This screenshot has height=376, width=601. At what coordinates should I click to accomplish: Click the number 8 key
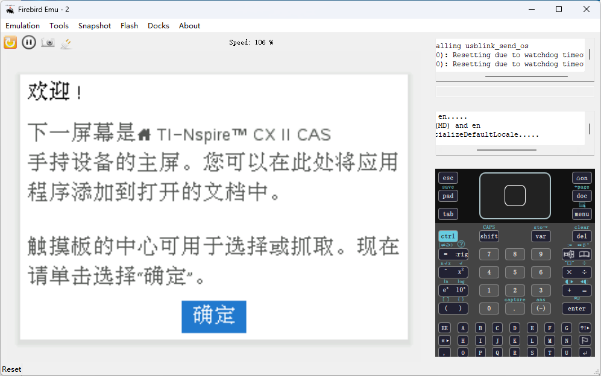point(515,254)
